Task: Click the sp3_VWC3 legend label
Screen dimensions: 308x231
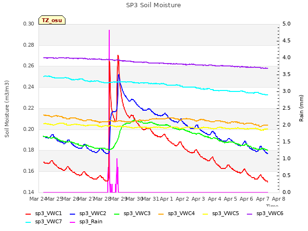Action: click(x=137, y=213)
